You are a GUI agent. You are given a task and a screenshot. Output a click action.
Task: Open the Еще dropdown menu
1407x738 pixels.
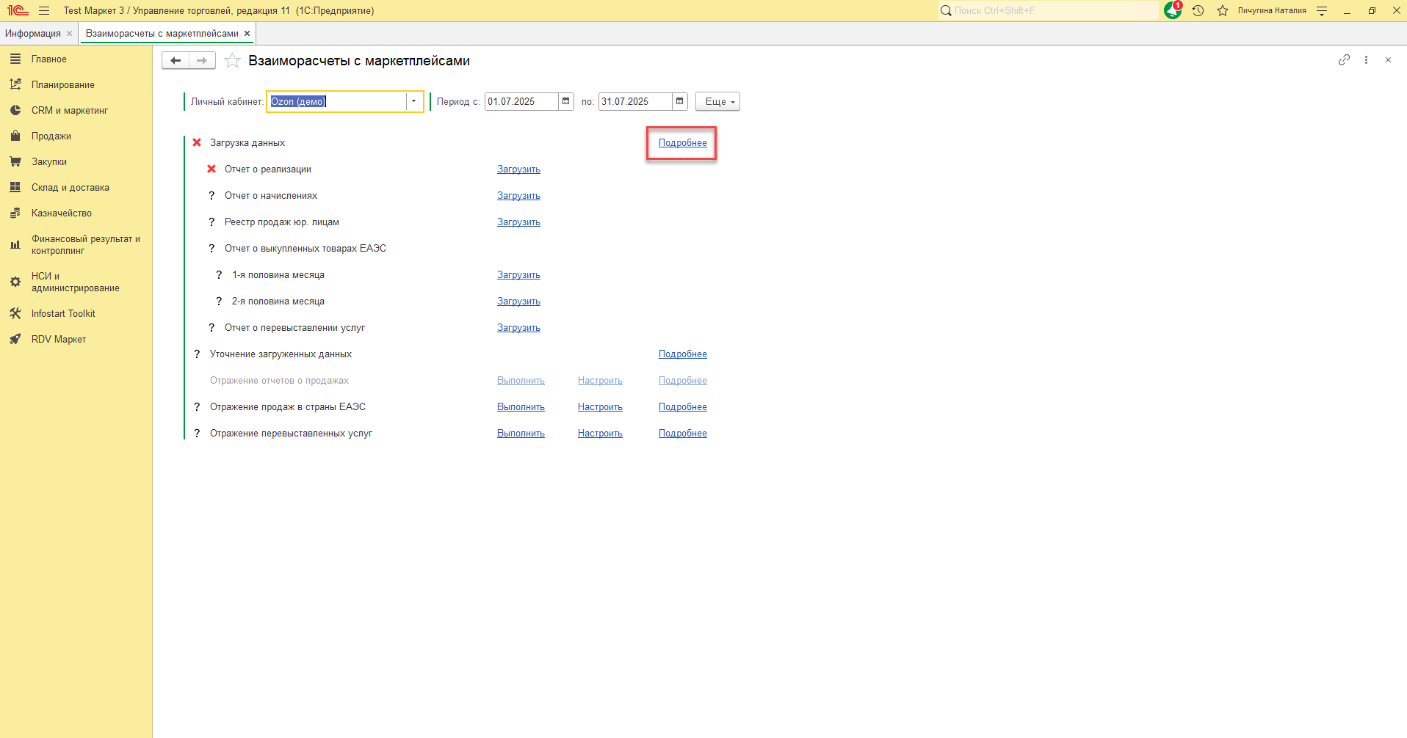point(717,101)
